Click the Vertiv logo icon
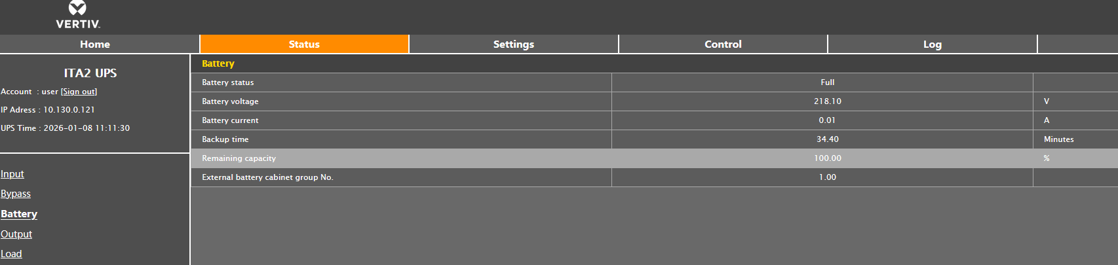The width and height of the screenshot is (1118, 265). click(x=77, y=9)
